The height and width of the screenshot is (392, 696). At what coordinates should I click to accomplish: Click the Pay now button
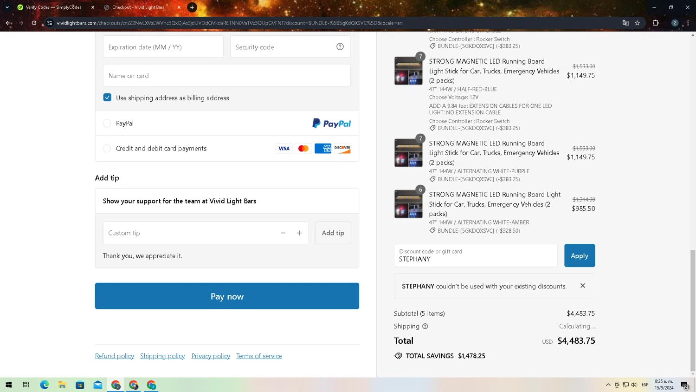227,296
